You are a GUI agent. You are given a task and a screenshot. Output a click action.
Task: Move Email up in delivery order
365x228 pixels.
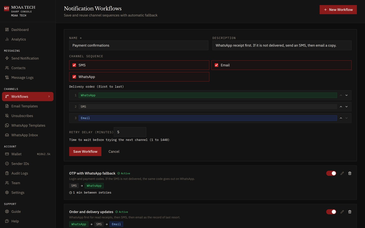click(341, 118)
